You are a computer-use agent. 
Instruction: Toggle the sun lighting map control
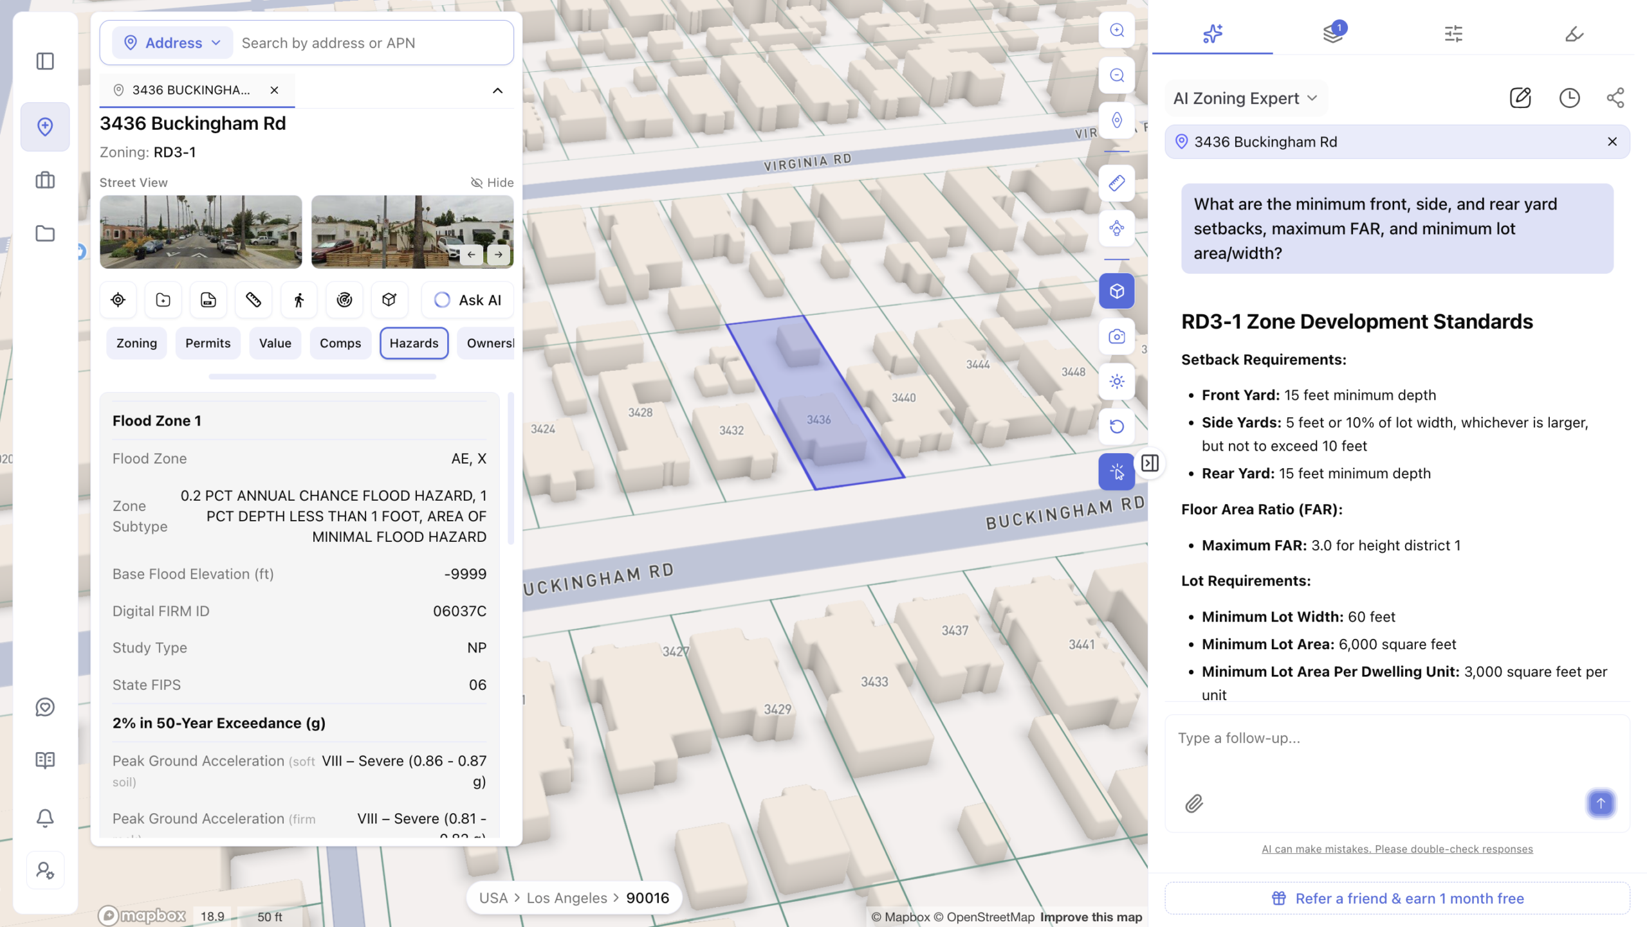click(x=1117, y=381)
